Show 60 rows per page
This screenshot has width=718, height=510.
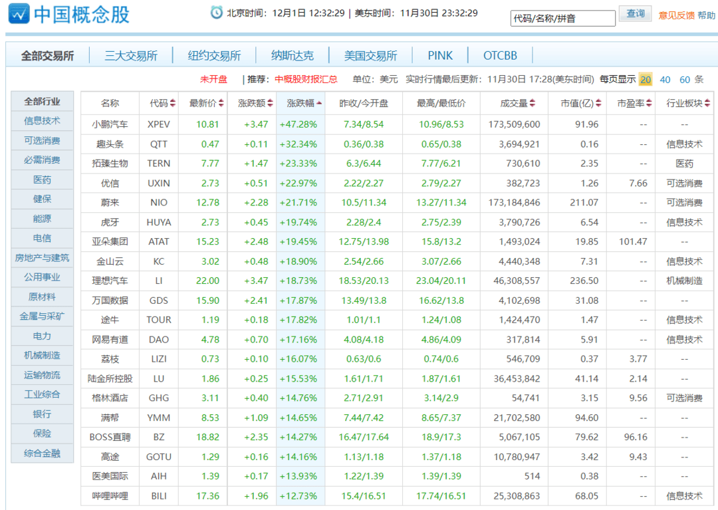click(x=685, y=80)
